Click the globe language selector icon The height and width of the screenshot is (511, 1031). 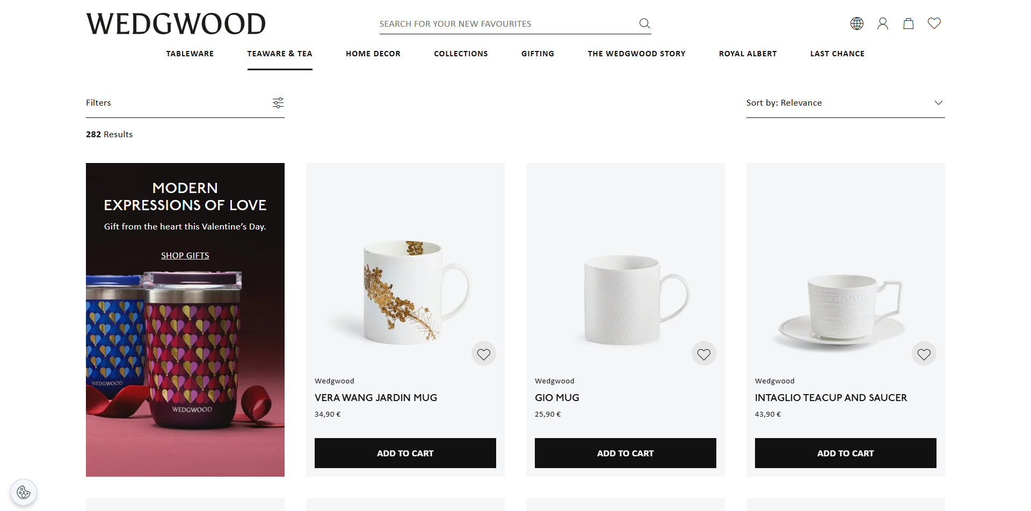[x=856, y=23]
